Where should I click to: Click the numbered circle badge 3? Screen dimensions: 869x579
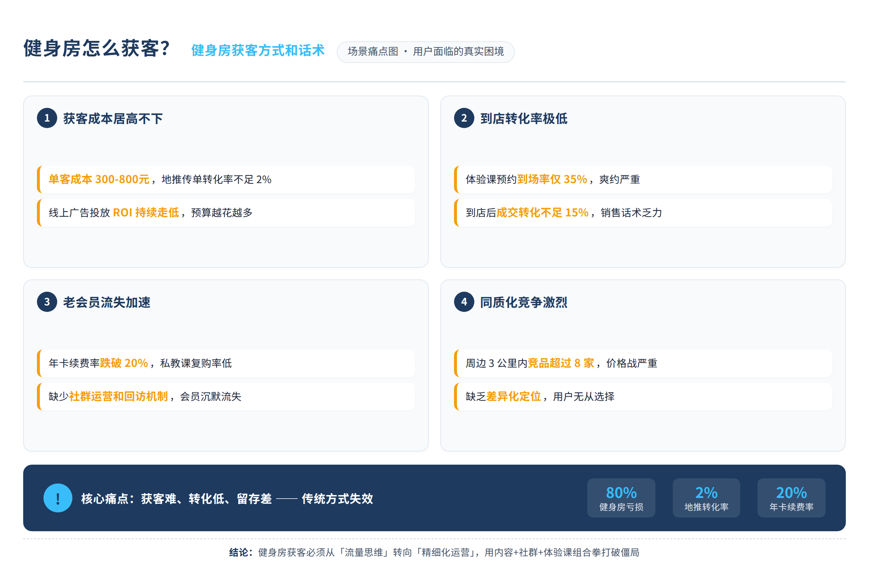pyautogui.click(x=47, y=302)
